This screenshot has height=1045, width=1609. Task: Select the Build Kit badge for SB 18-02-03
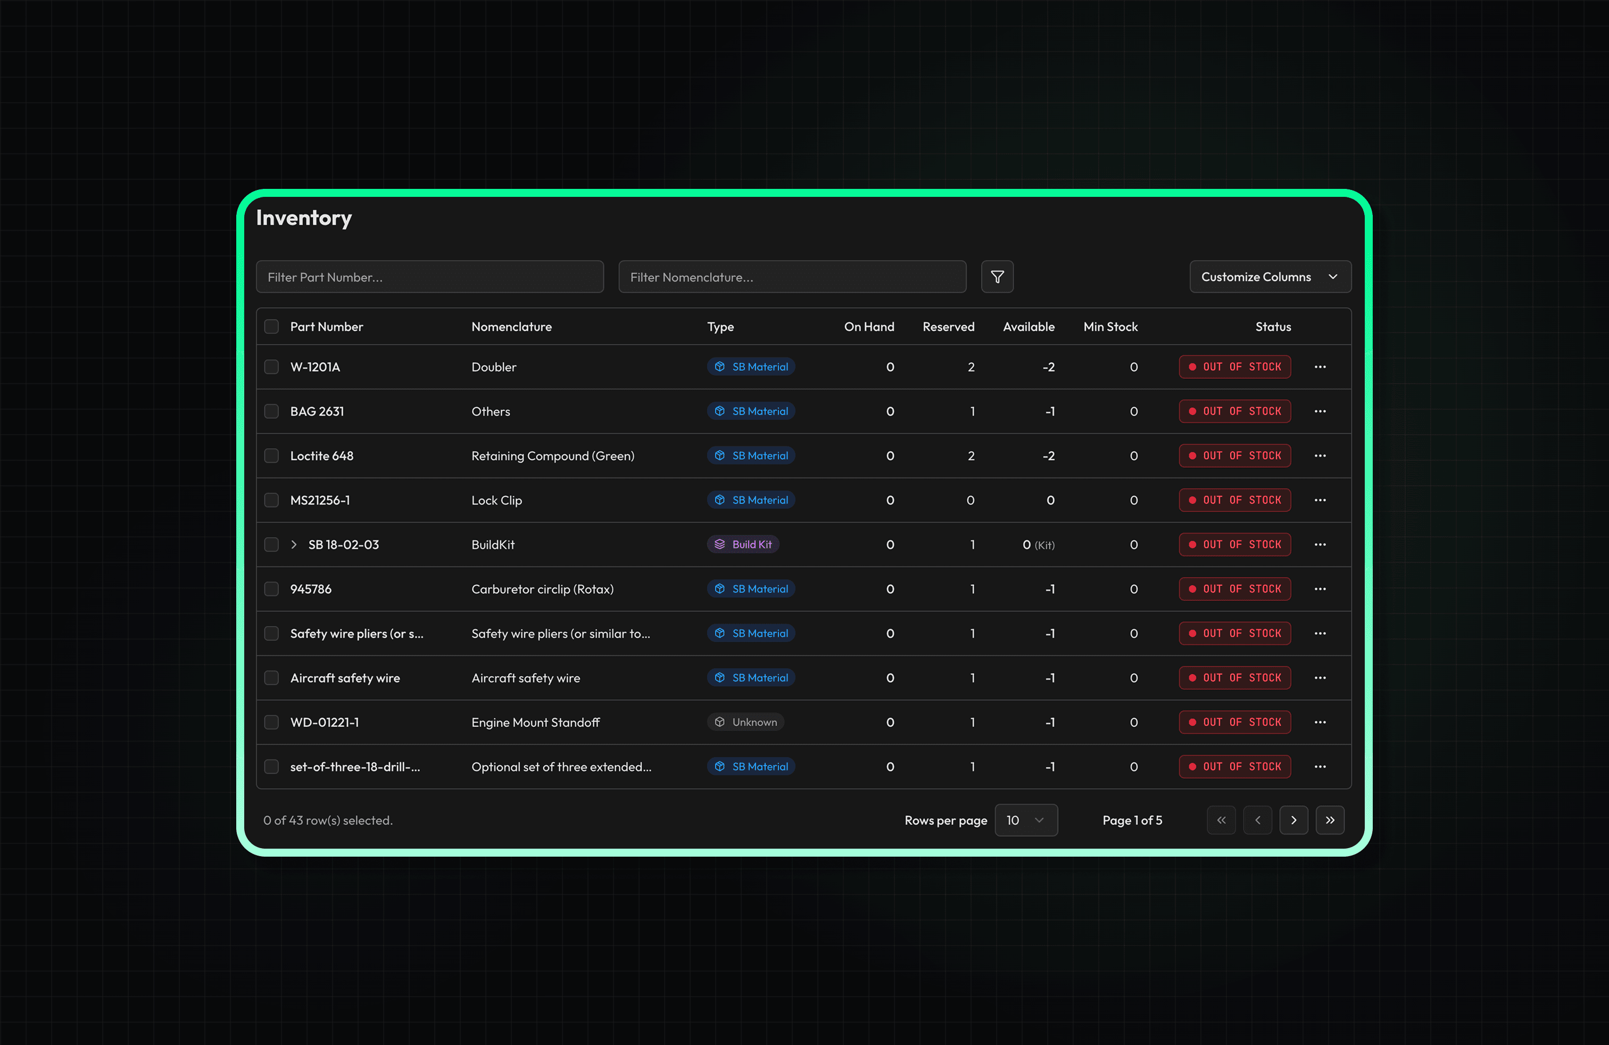tap(743, 544)
